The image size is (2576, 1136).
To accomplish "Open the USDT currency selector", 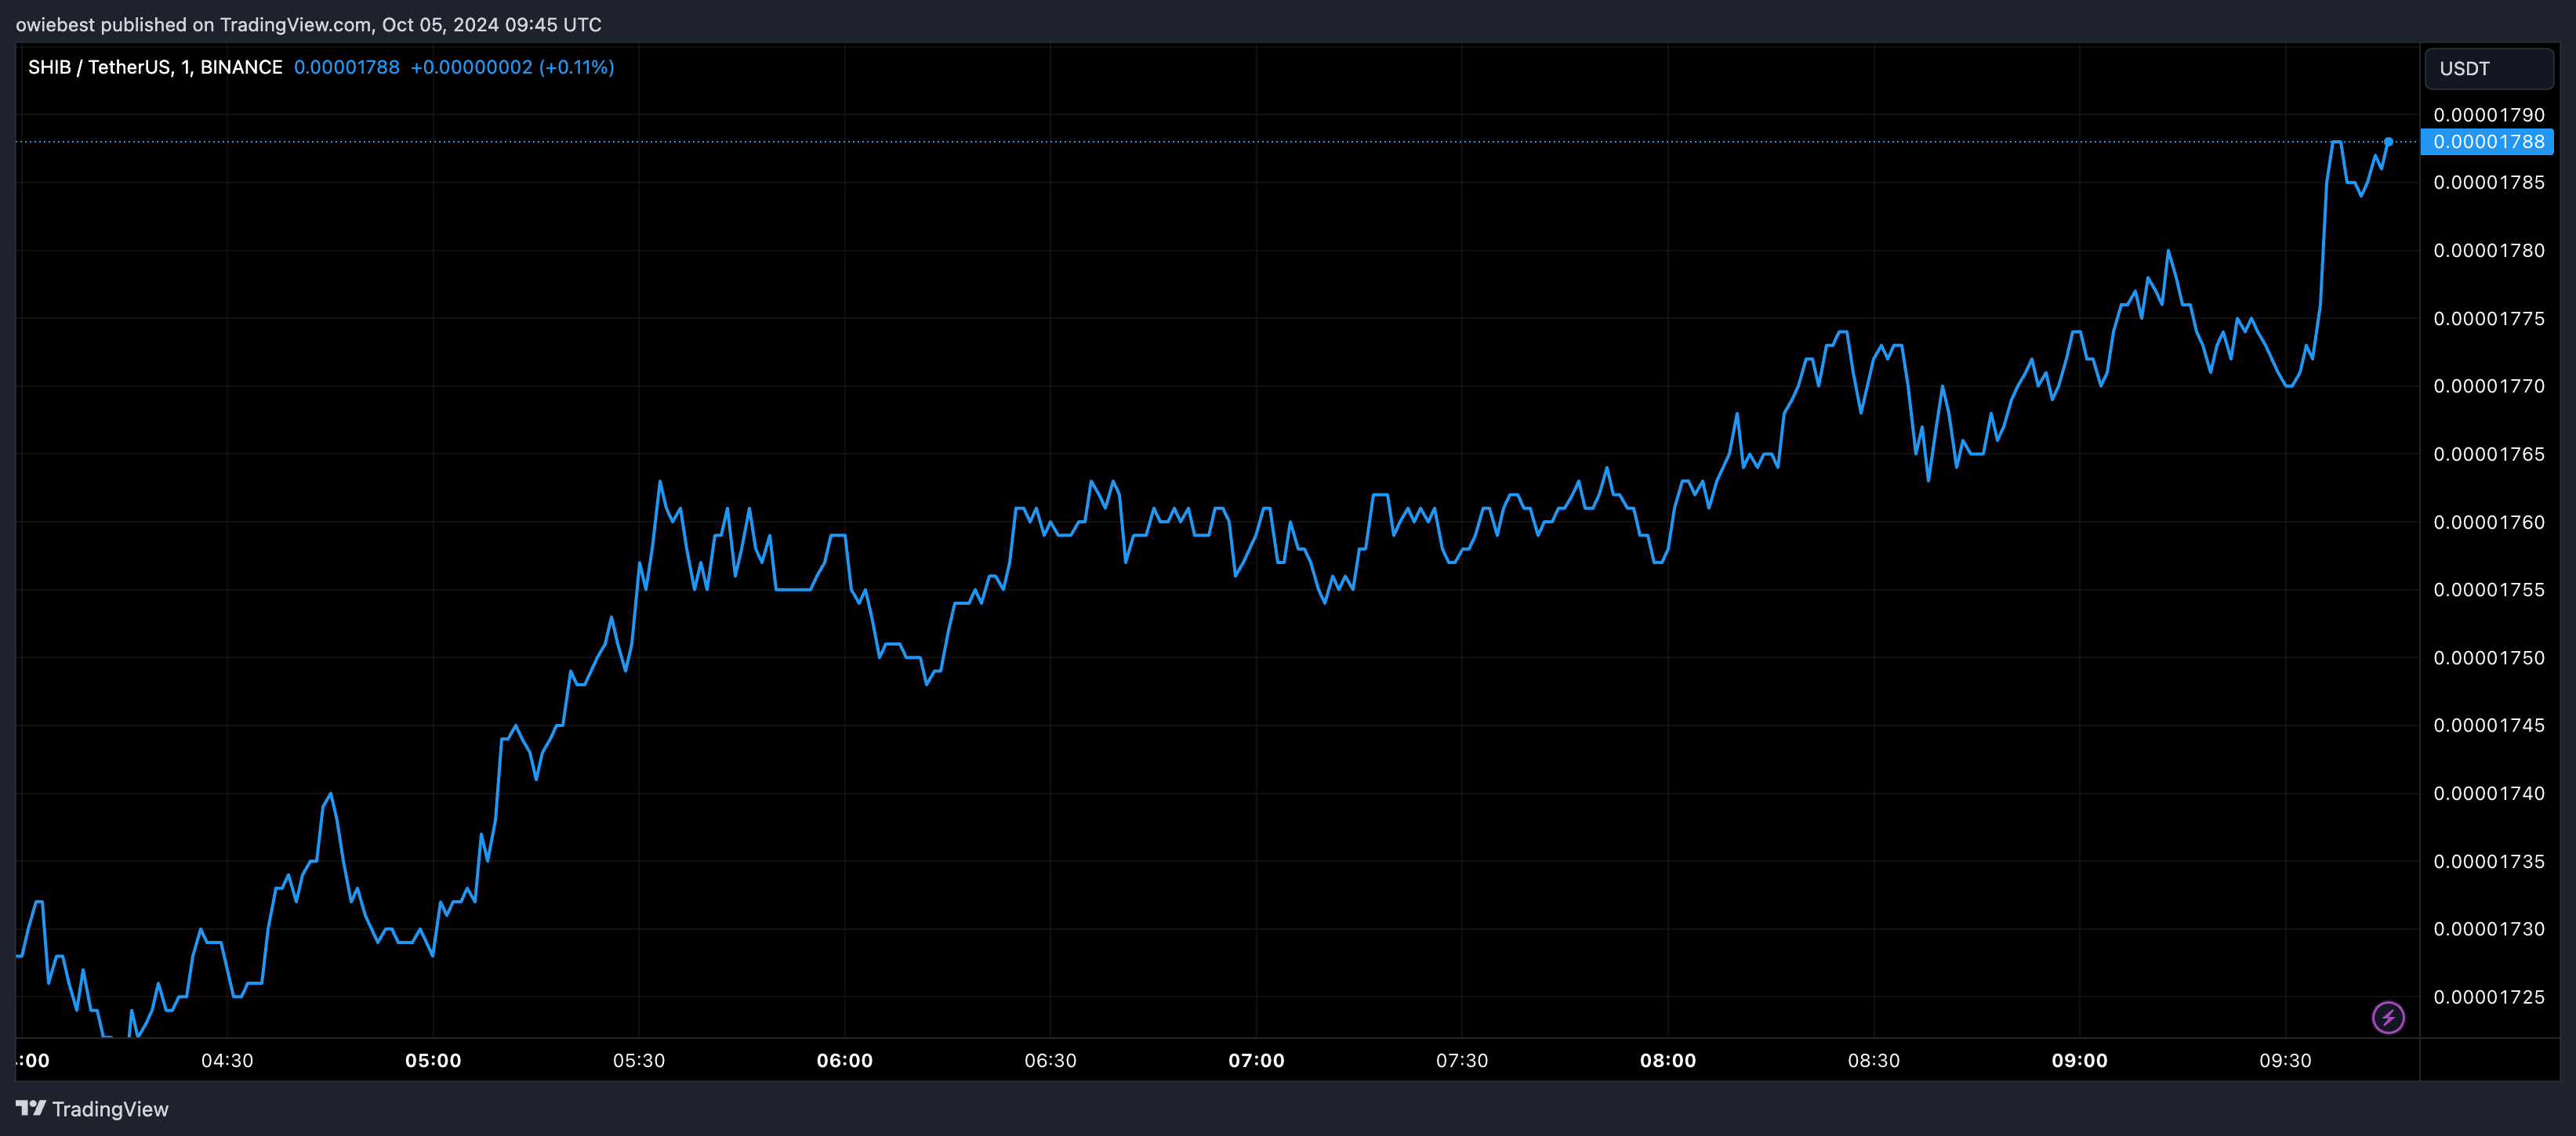I will click(x=2488, y=69).
